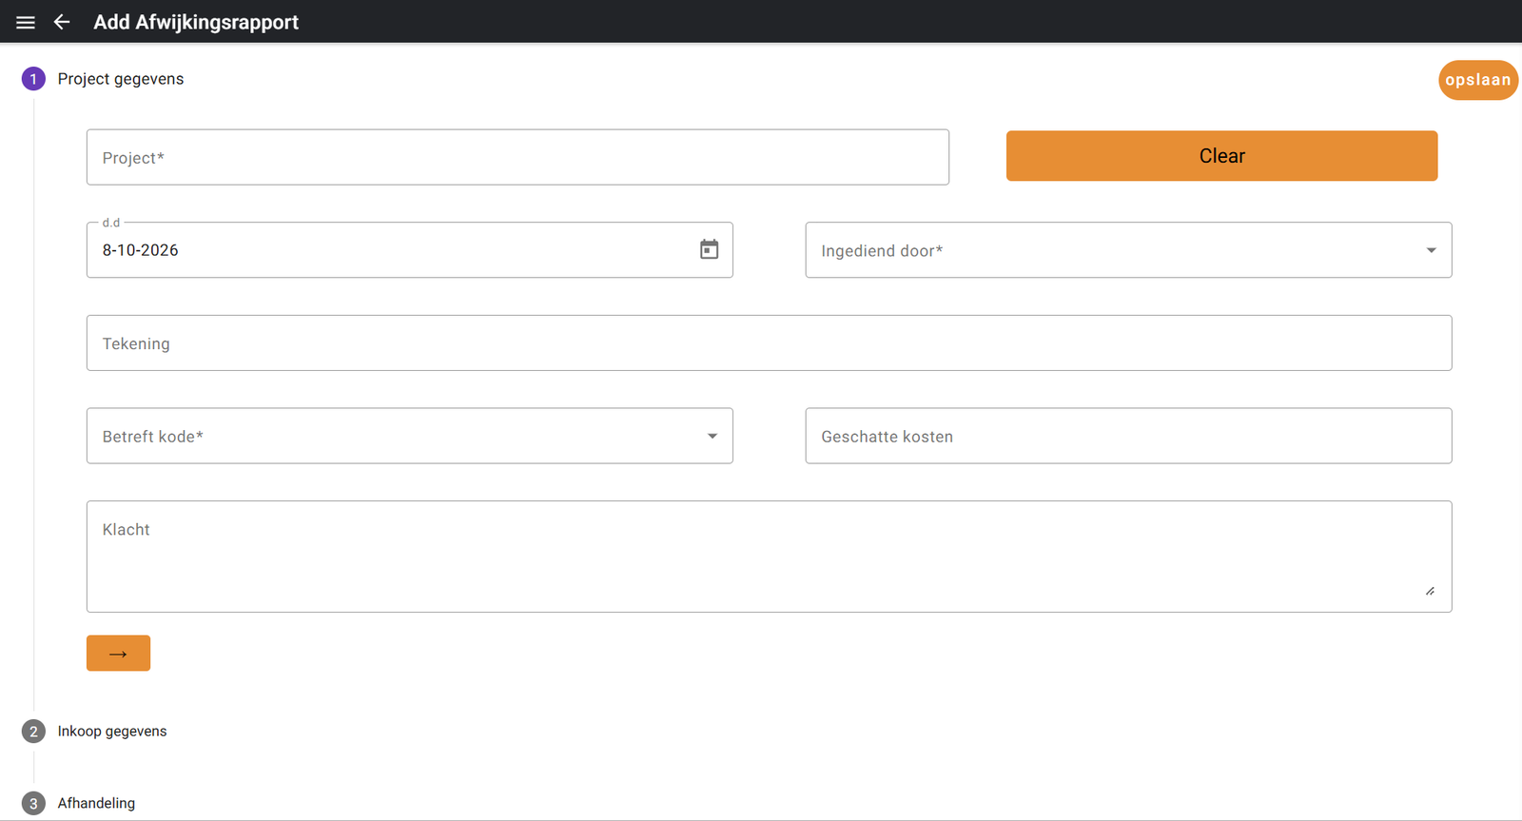Click the Geschatte kosten field
This screenshot has width=1522, height=821.
[x=1128, y=436]
